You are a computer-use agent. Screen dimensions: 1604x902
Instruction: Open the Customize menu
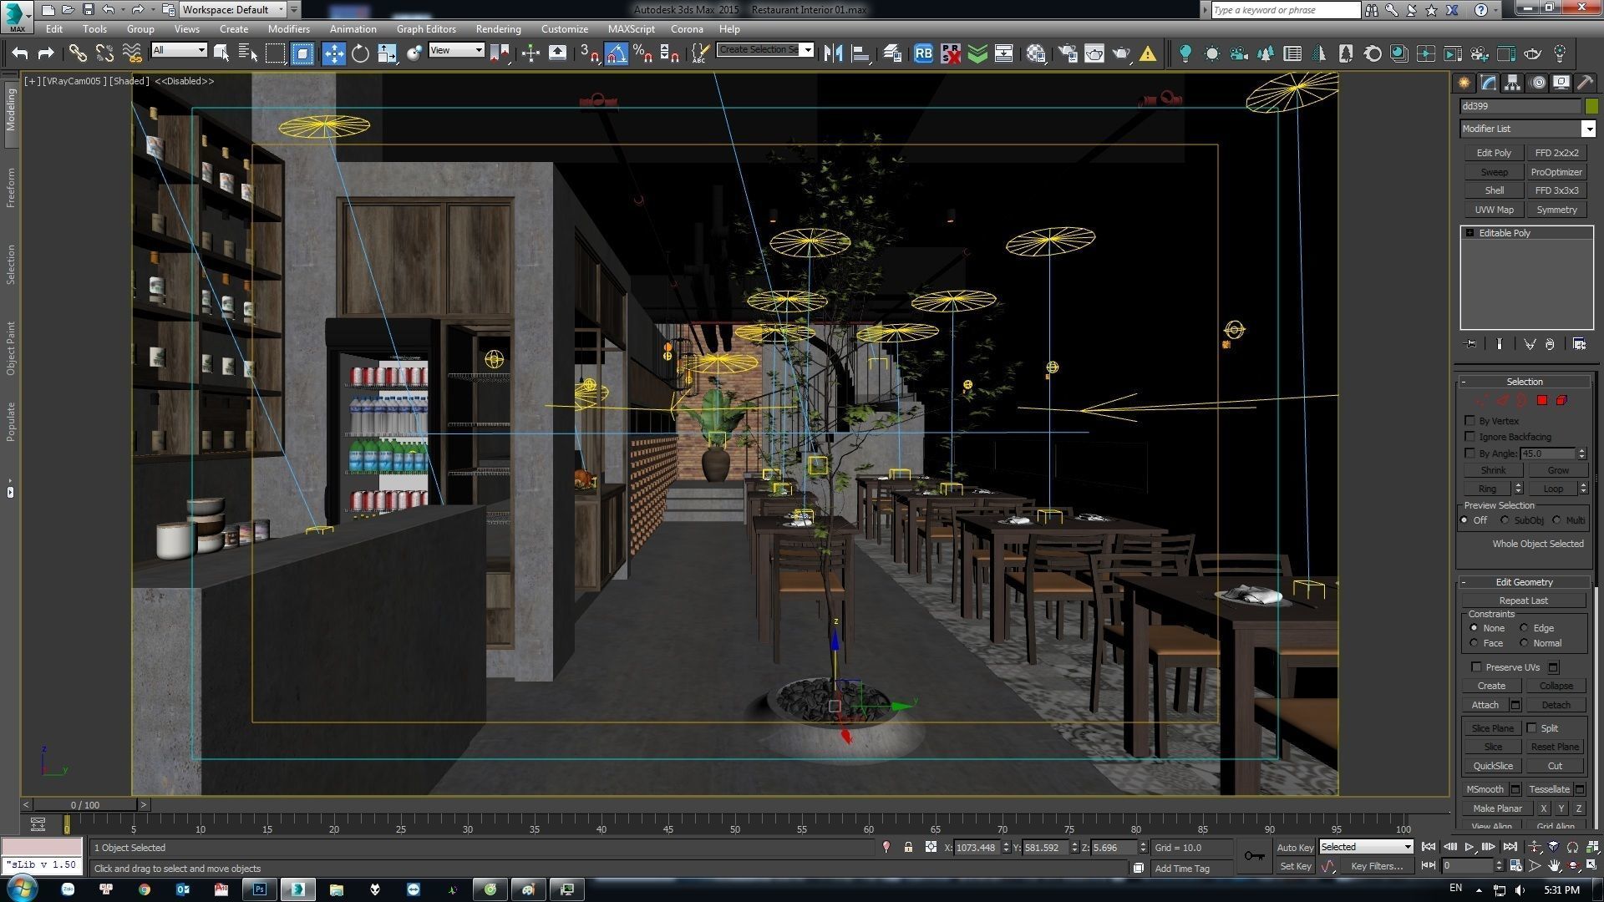[x=564, y=28]
